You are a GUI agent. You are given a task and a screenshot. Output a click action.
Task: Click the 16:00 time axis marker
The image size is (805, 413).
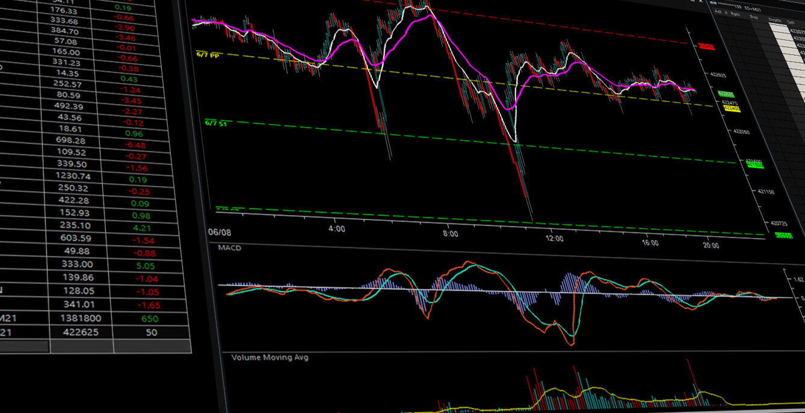point(650,243)
